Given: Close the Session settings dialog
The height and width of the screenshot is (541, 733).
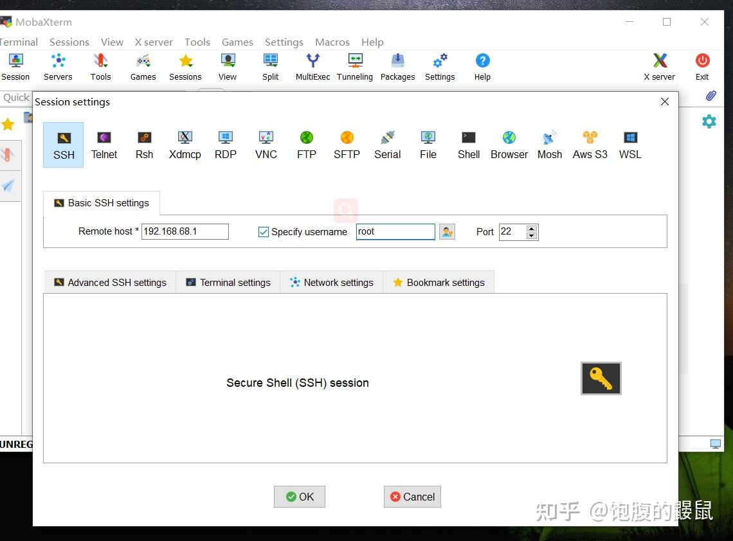Looking at the screenshot, I should pos(665,102).
